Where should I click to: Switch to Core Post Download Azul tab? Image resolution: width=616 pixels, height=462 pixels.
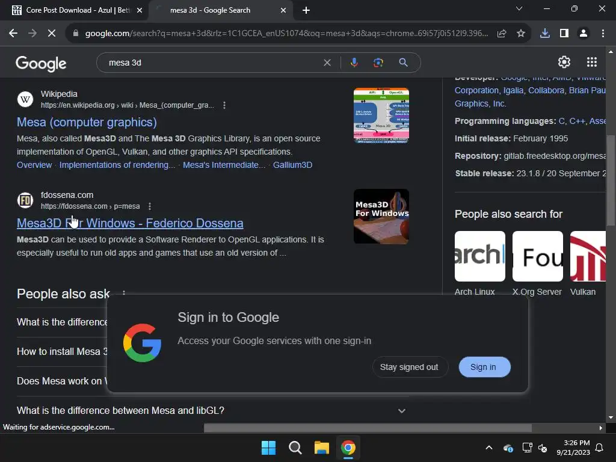point(78,10)
